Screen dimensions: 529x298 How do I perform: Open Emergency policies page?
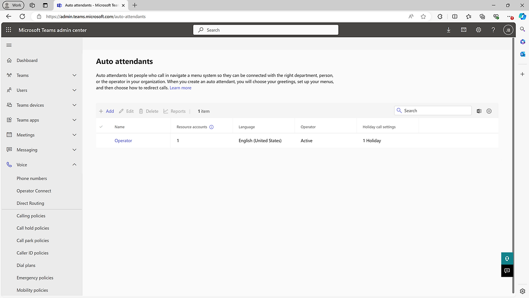(35, 278)
